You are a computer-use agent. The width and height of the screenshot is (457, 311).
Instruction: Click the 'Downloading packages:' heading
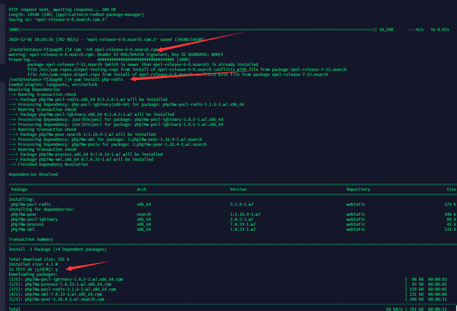(x=31, y=274)
